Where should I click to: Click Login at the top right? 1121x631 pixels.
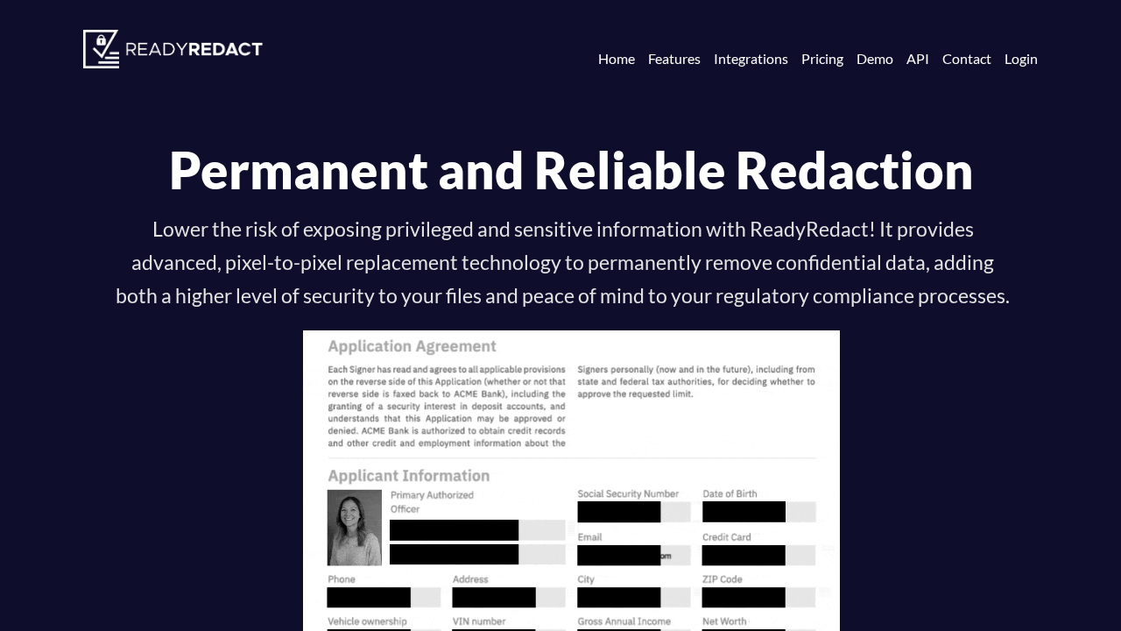(1020, 59)
